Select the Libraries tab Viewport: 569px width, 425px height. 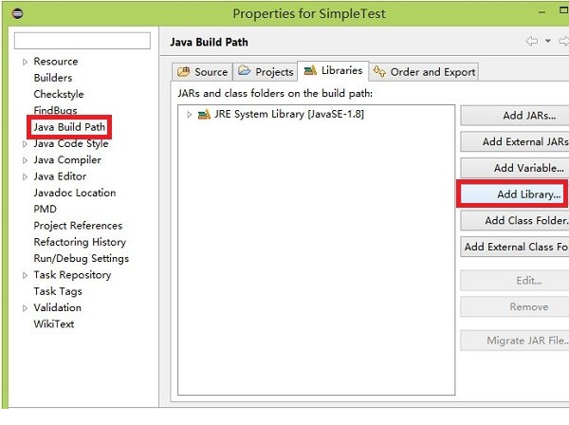(x=333, y=70)
